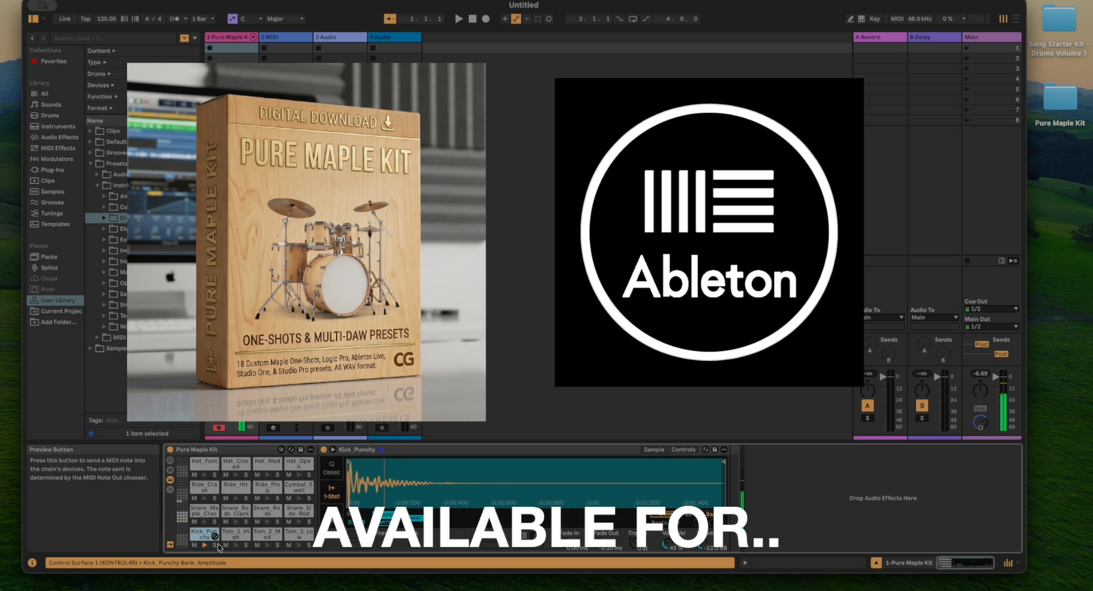Solo the A Reverb return track
Viewport: 1093px width, 591px height.
(867, 418)
